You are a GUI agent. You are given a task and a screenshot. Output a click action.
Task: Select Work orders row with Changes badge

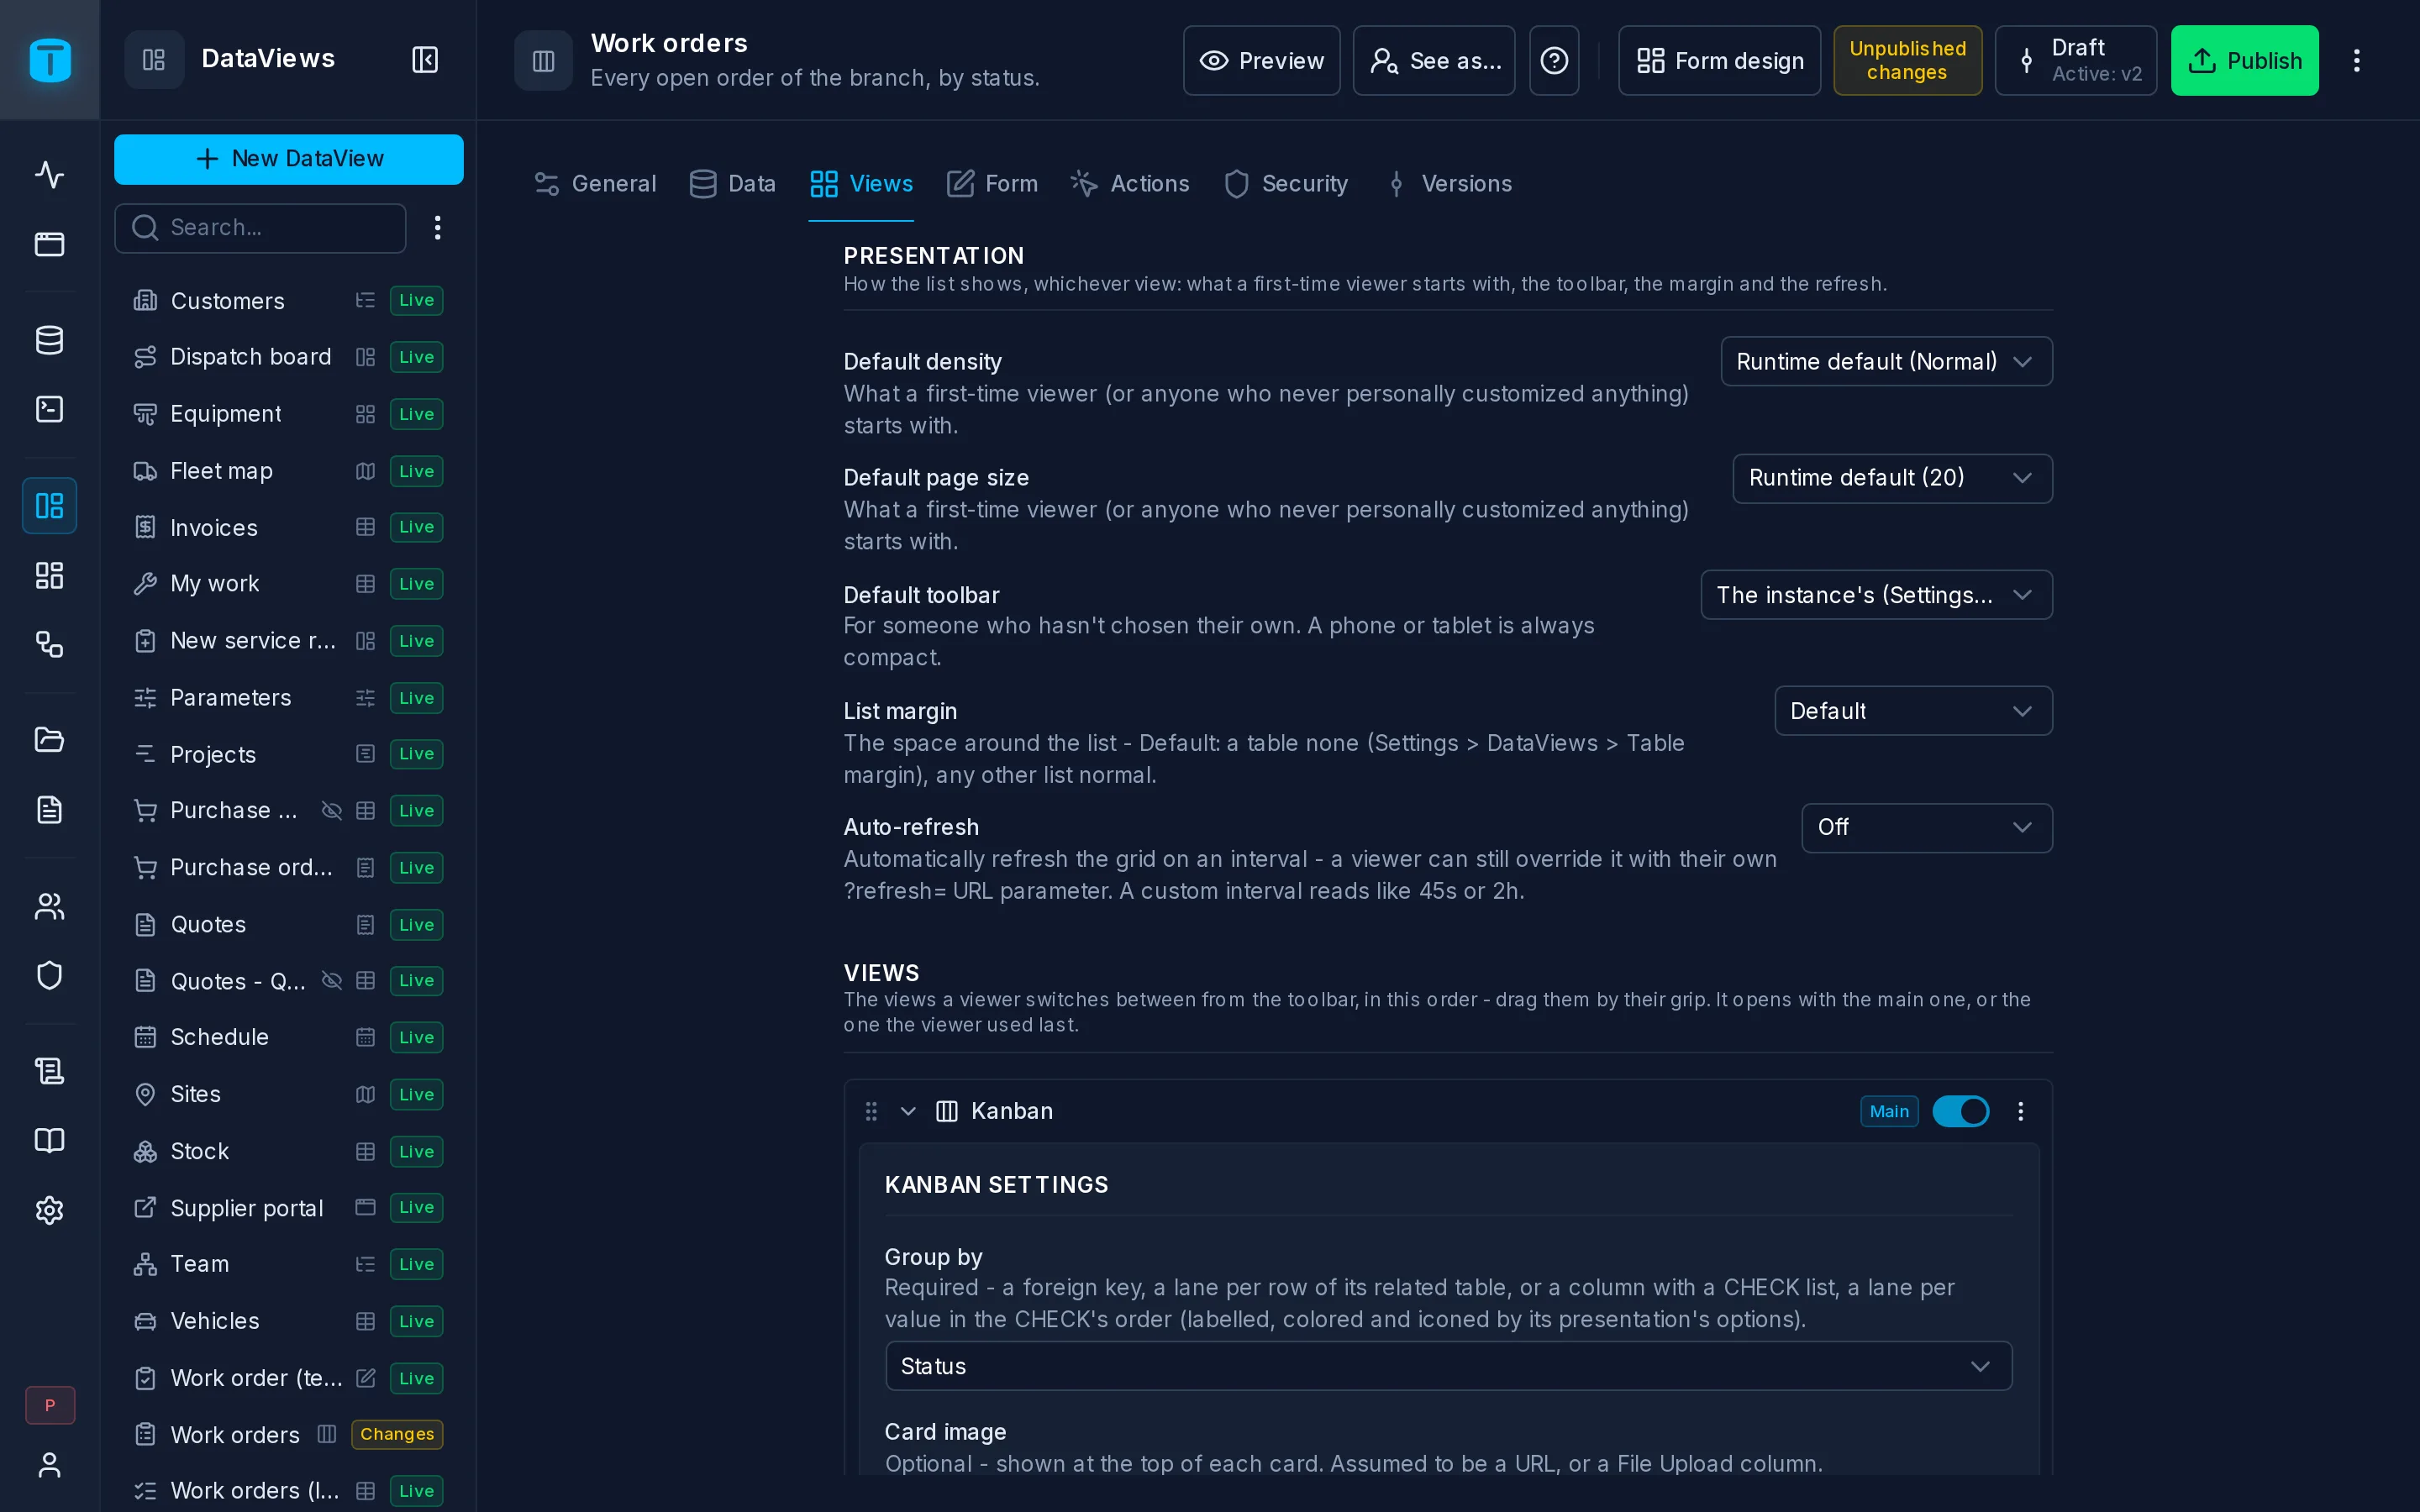288,1434
